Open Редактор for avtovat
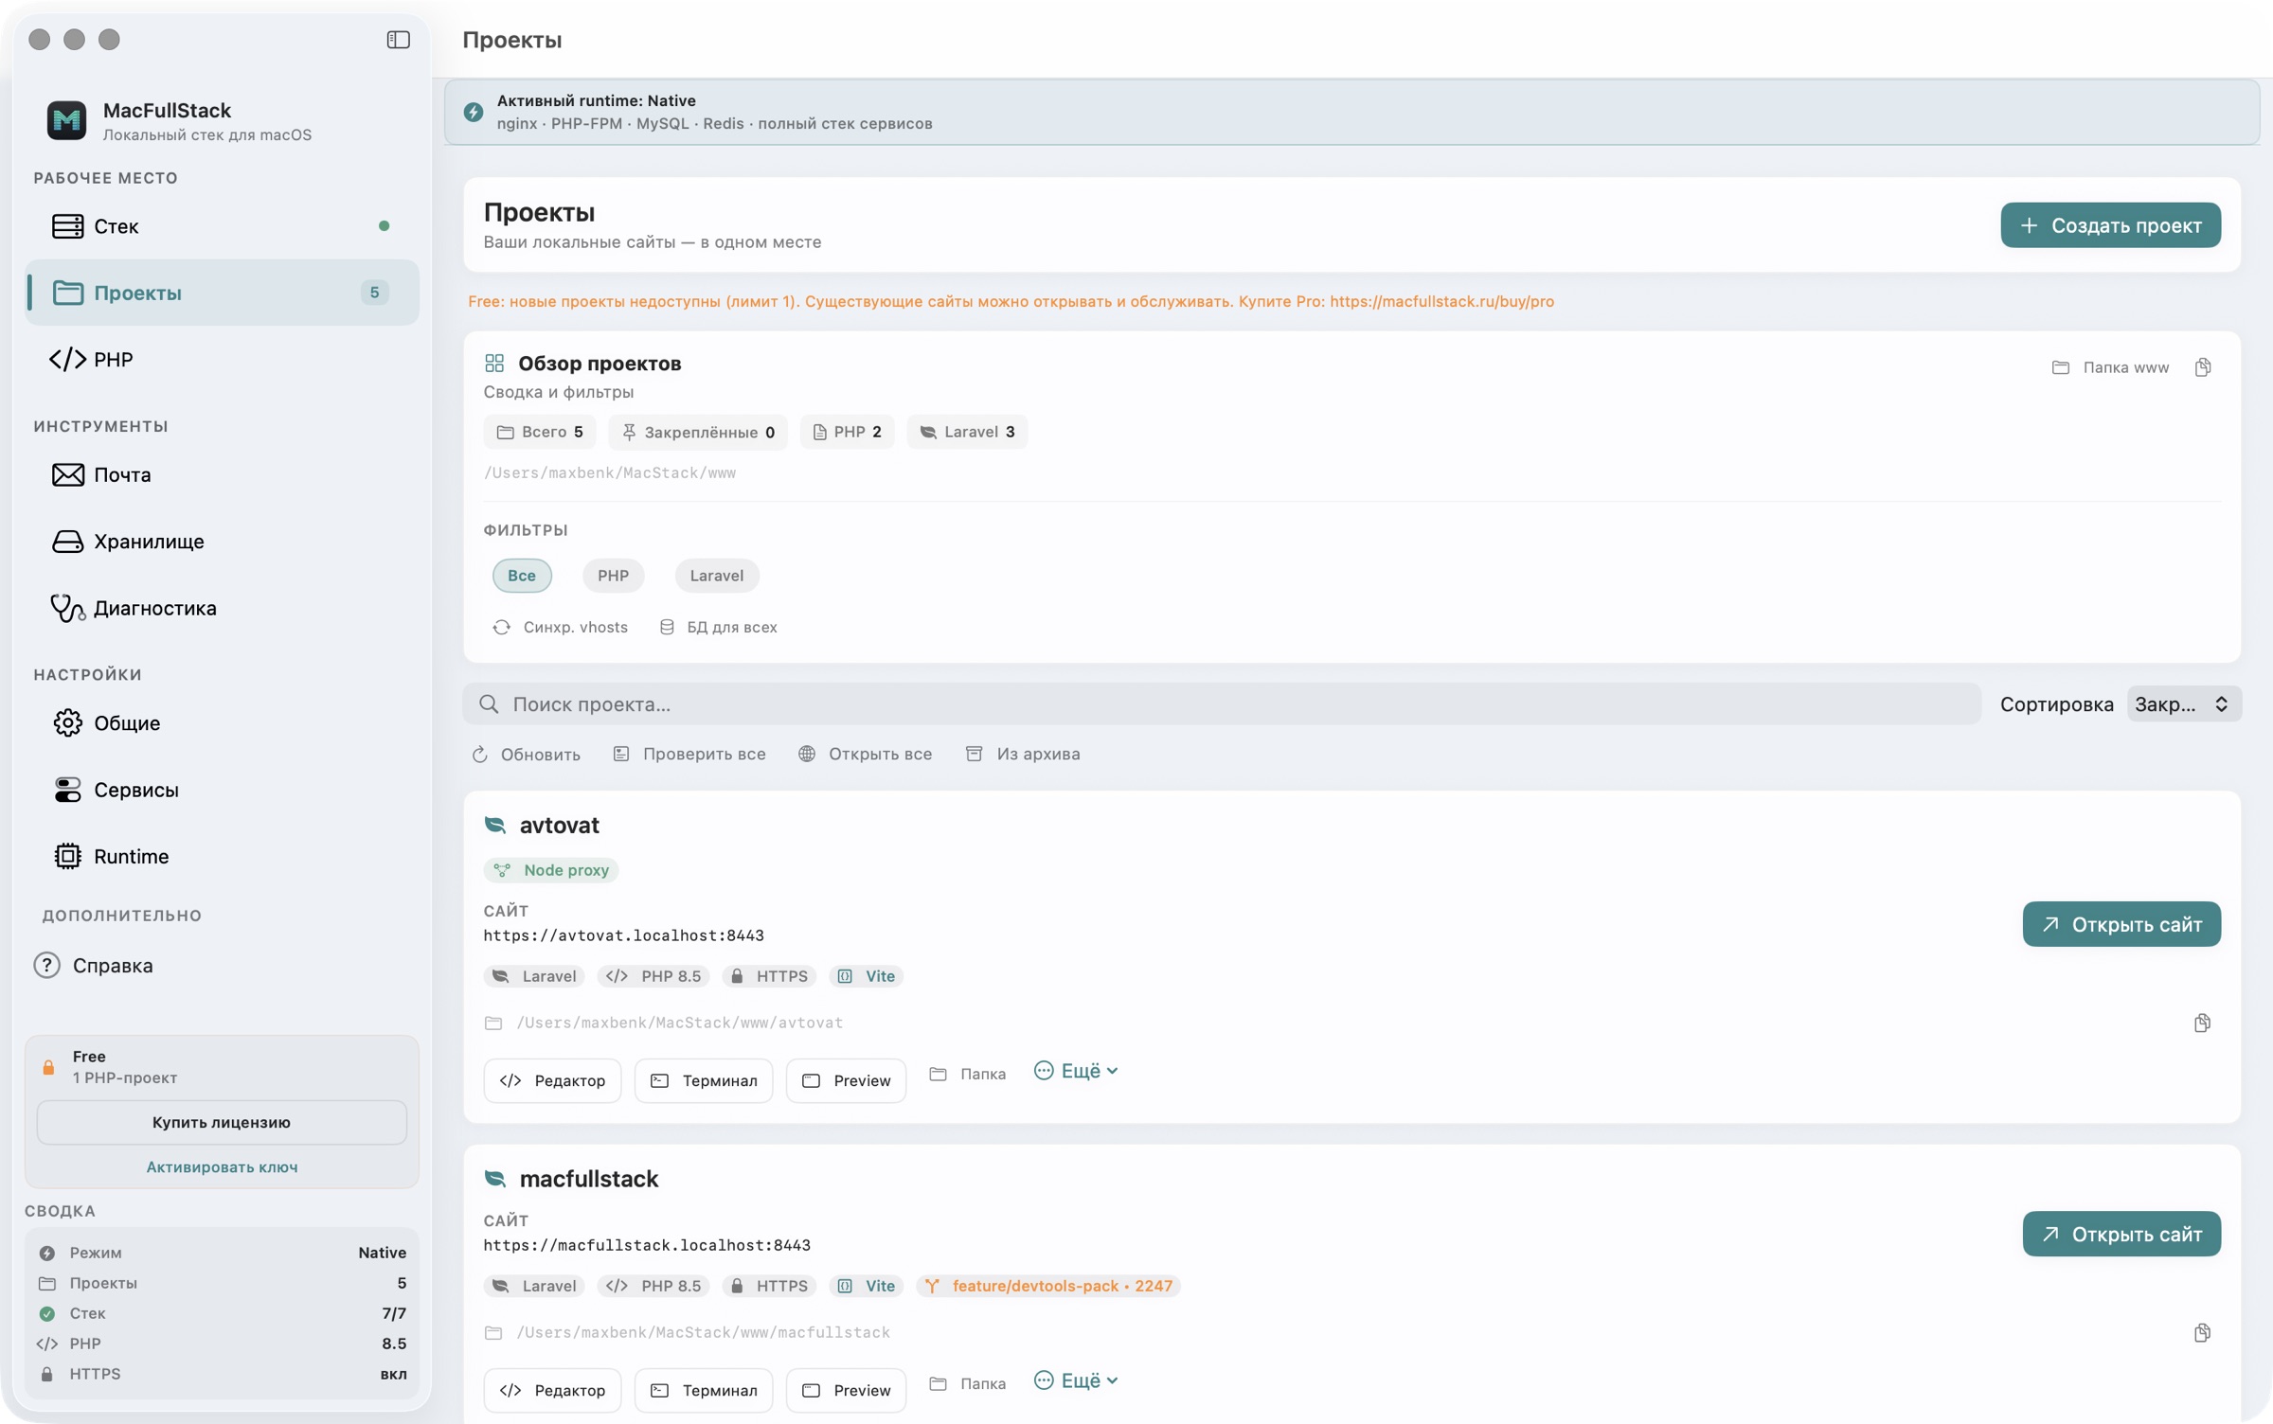 click(x=552, y=1081)
